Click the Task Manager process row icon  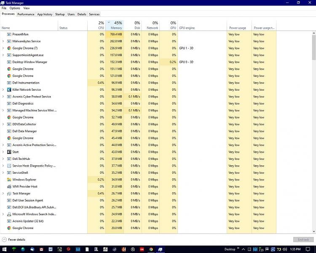click(x=9, y=194)
